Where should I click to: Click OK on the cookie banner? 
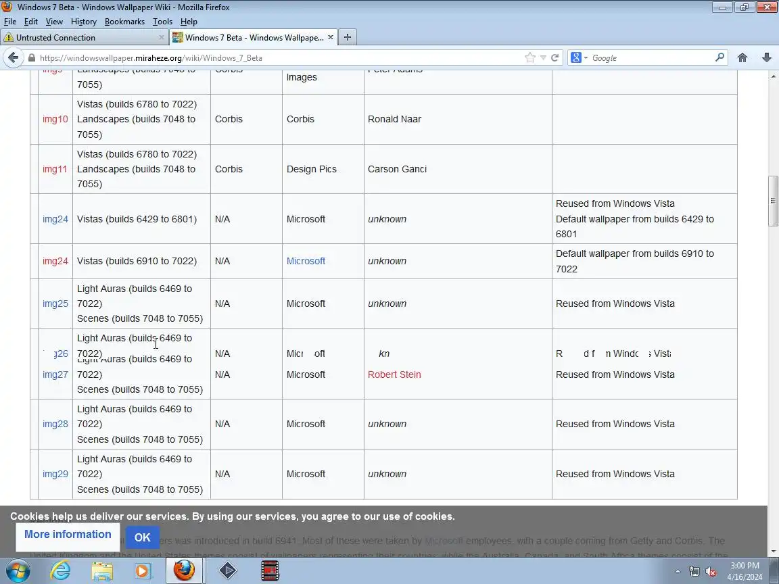pos(142,537)
